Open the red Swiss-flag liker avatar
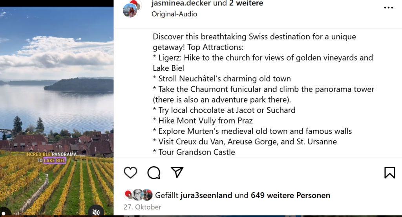Image resolution: width=402 pixels, height=217 pixels. coord(128,195)
